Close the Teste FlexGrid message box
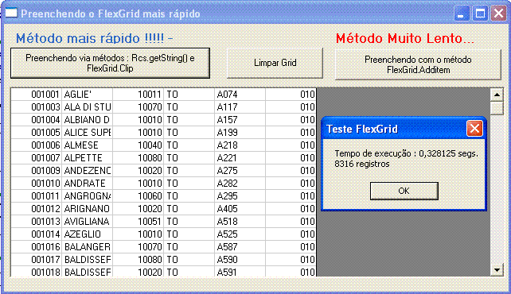Image resolution: width=511 pixels, height=294 pixels. pyautogui.click(x=474, y=129)
